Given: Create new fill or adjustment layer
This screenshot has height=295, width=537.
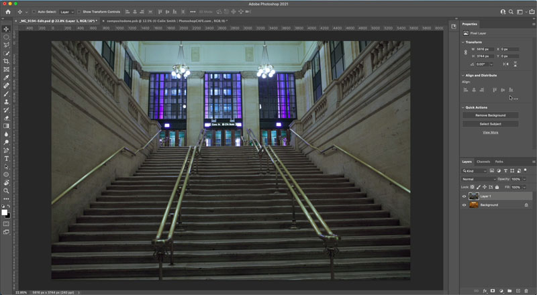Looking at the screenshot, I should tap(501, 291).
